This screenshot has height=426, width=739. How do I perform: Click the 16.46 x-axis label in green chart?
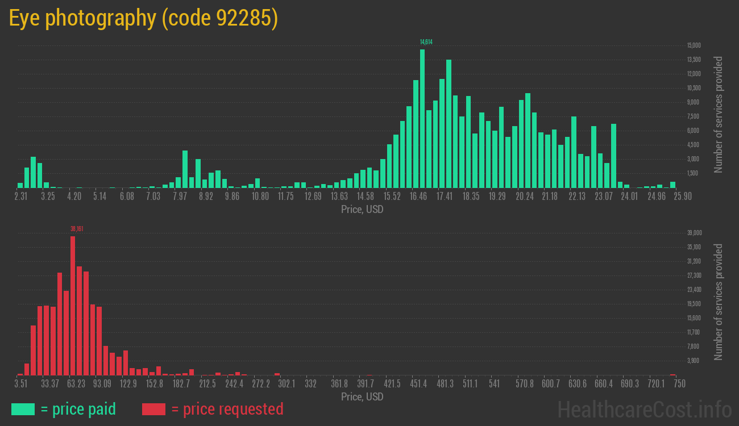(x=418, y=197)
